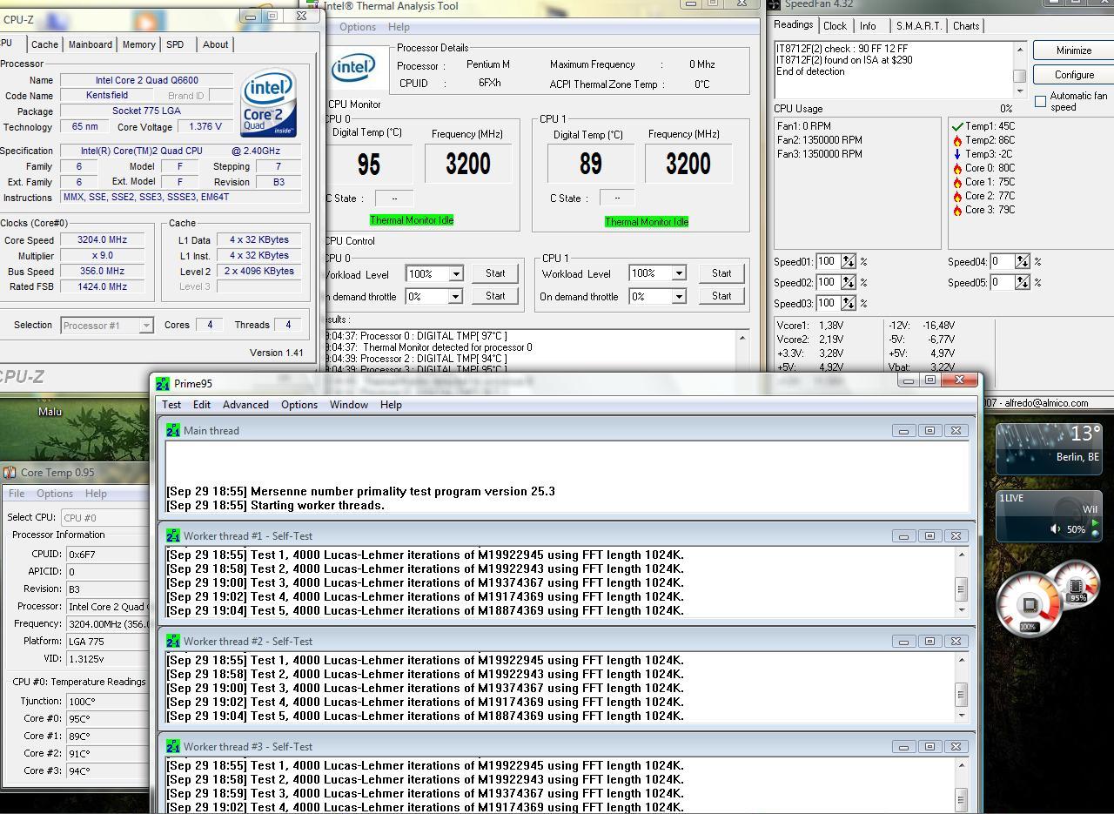Click the Core Temp title bar icon
Screen dimensions: 1114x814
(10, 473)
